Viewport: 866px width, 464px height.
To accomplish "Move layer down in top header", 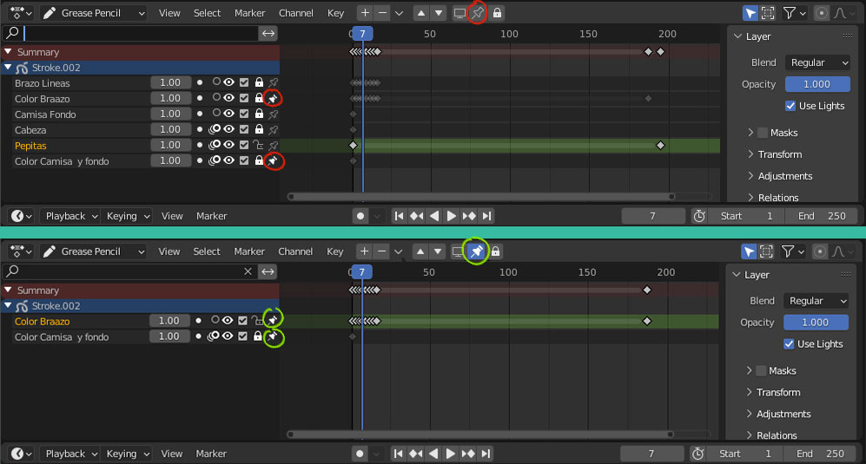I will (438, 13).
